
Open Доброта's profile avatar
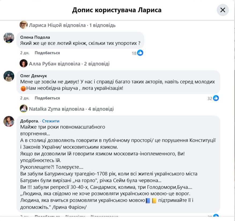pyautogui.click(x=9, y=121)
